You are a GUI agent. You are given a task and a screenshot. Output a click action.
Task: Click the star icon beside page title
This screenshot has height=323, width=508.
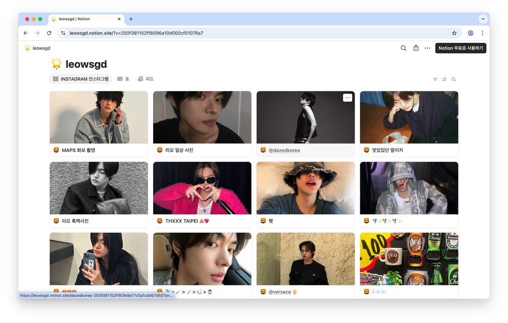tap(56, 64)
